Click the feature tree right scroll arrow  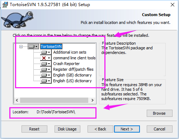coord(92,100)
